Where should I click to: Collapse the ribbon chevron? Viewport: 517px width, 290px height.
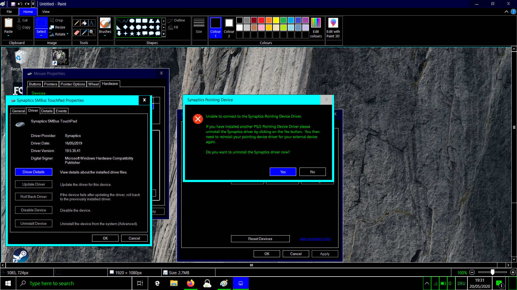point(506,12)
